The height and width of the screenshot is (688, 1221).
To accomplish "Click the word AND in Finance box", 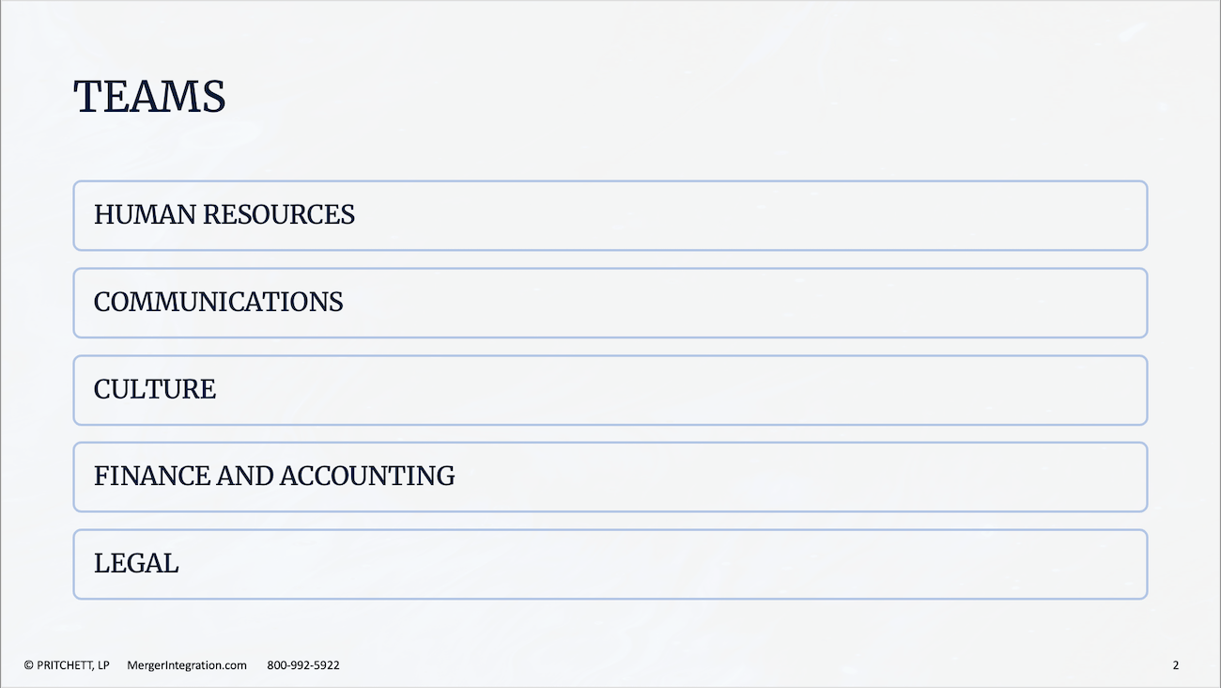I will (x=245, y=477).
